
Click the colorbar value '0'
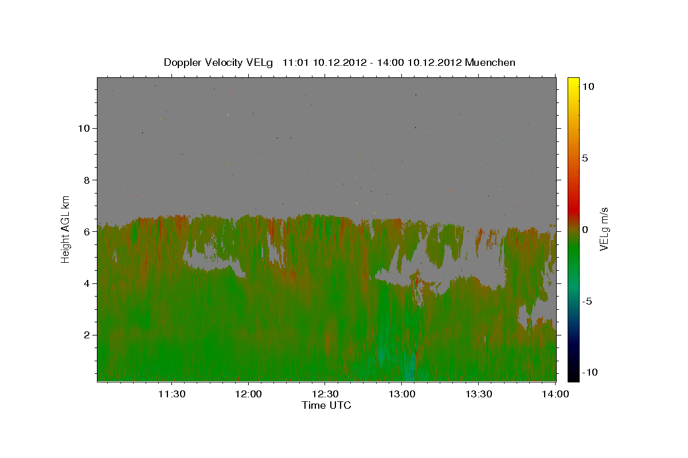[585, 230]
